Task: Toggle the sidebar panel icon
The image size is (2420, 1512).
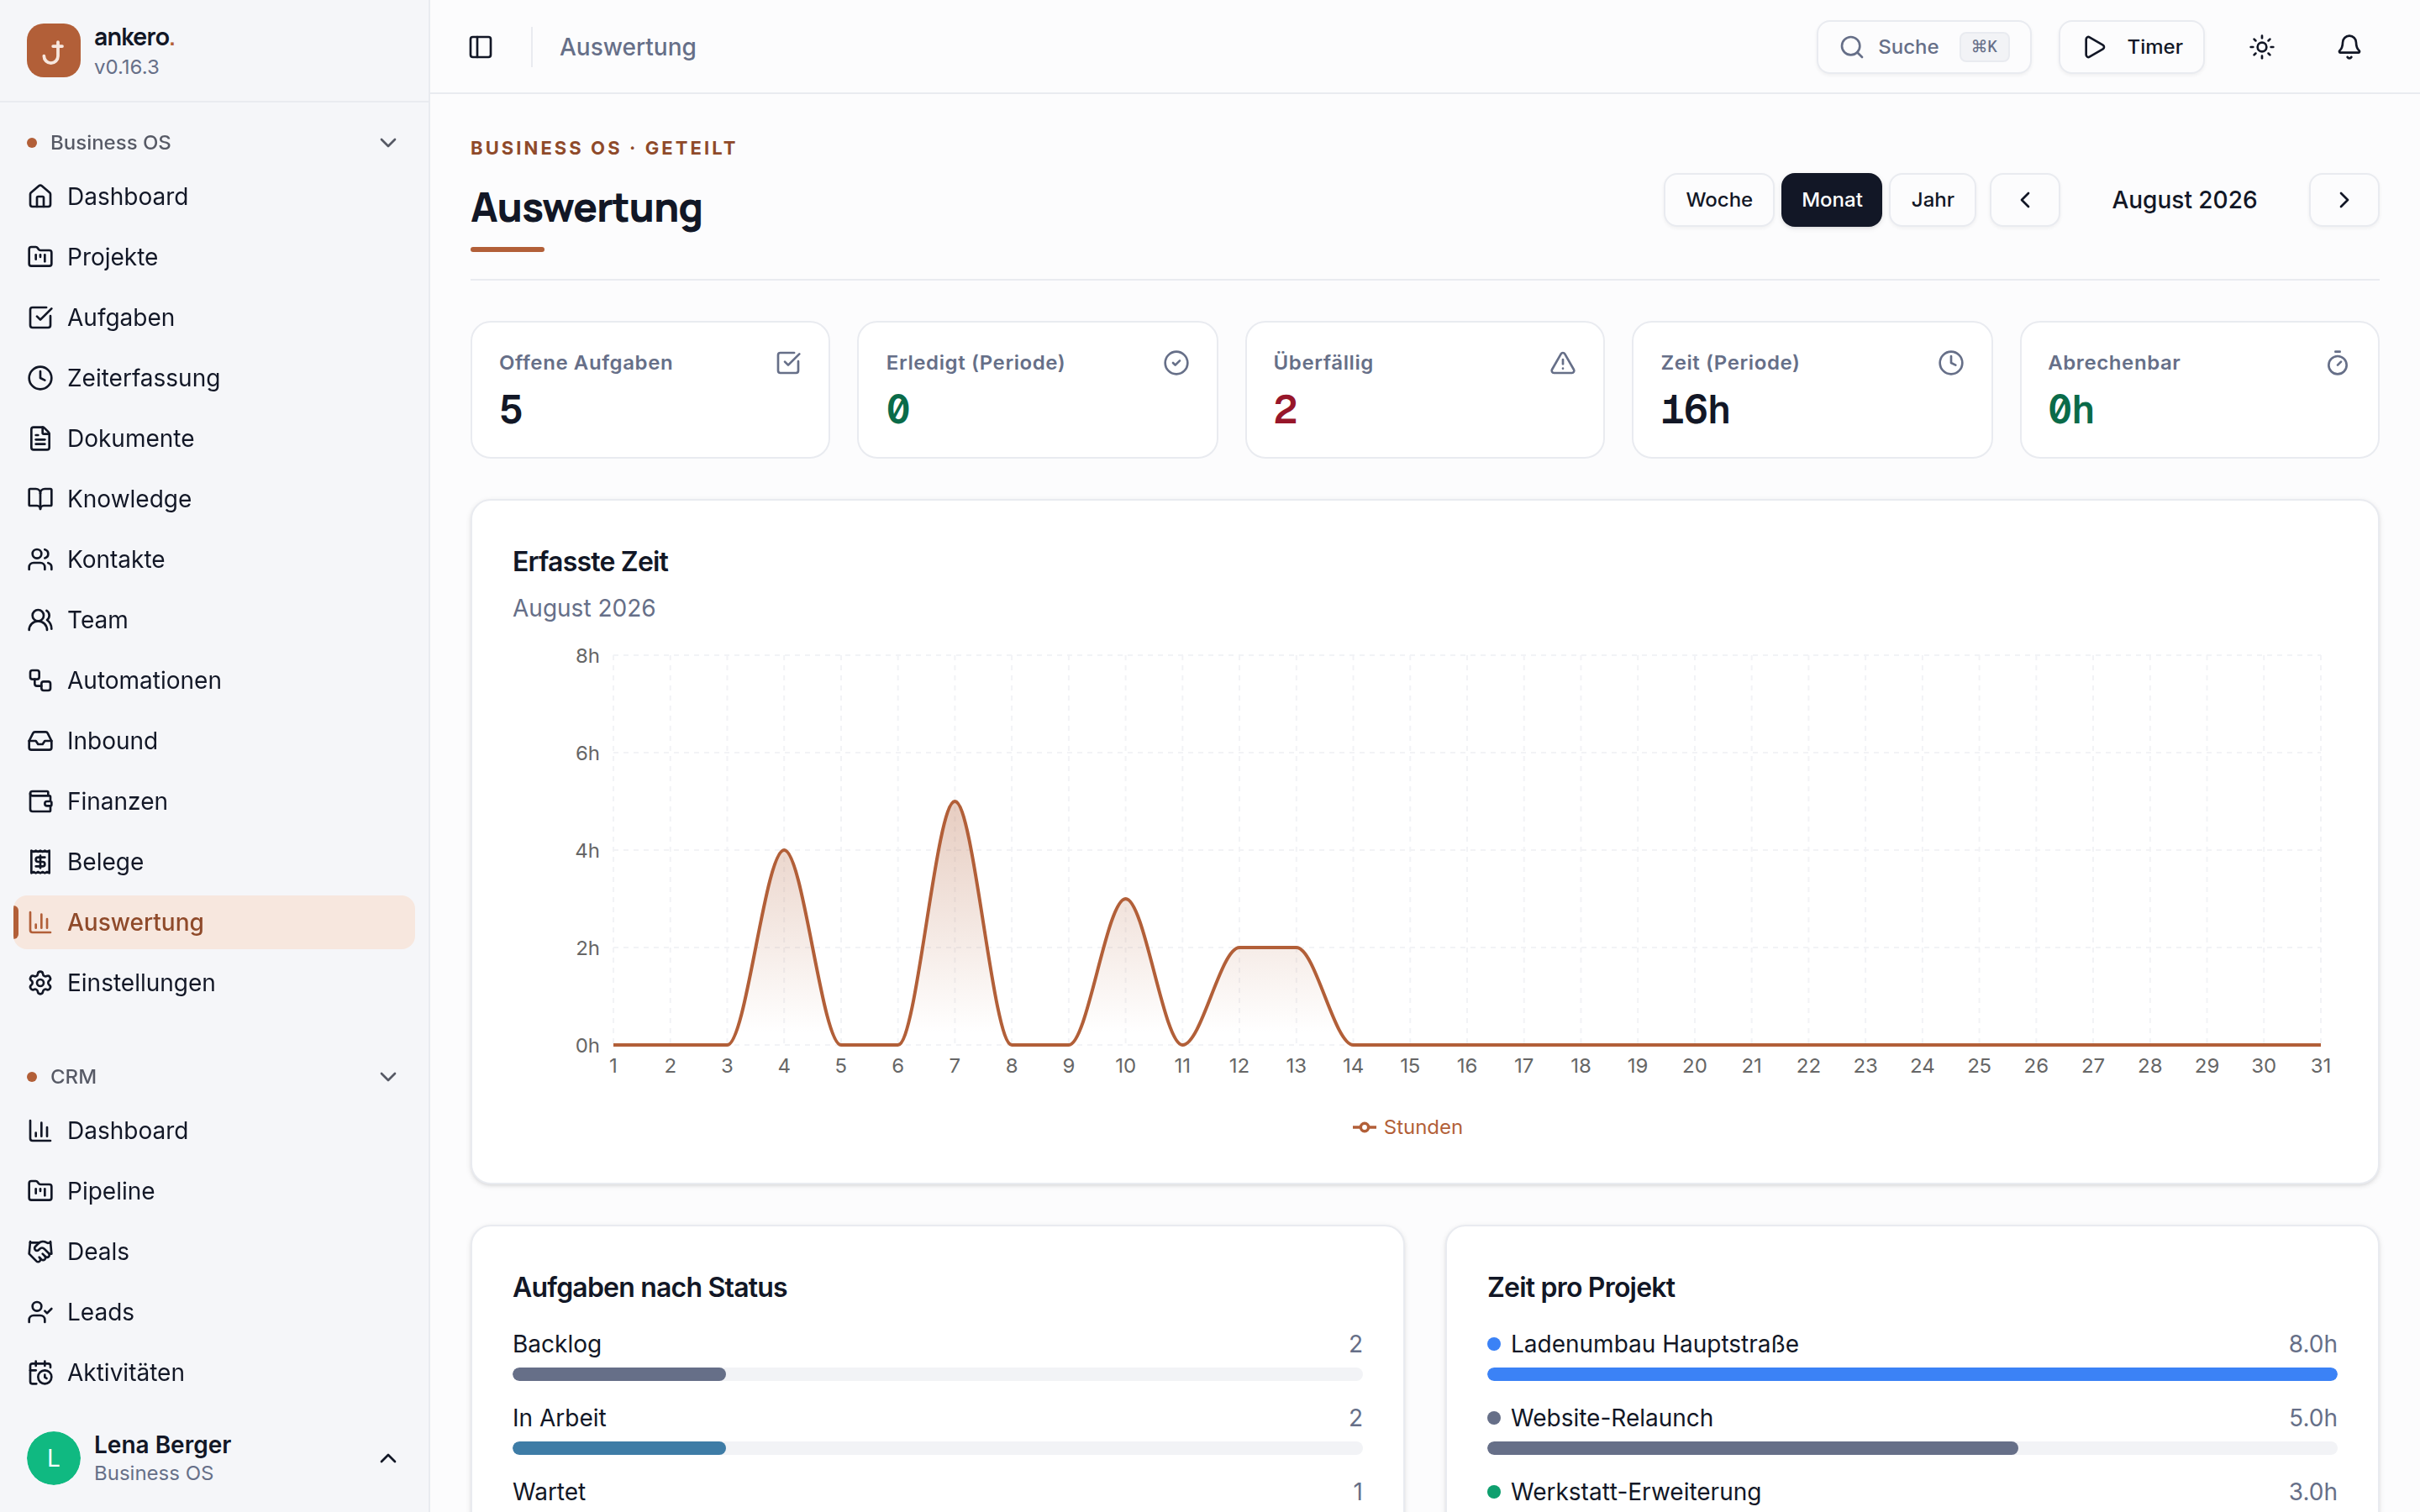Action: (x=481, y=47)
